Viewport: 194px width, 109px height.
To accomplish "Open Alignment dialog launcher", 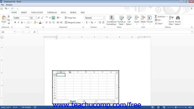I will pos(83,27).
